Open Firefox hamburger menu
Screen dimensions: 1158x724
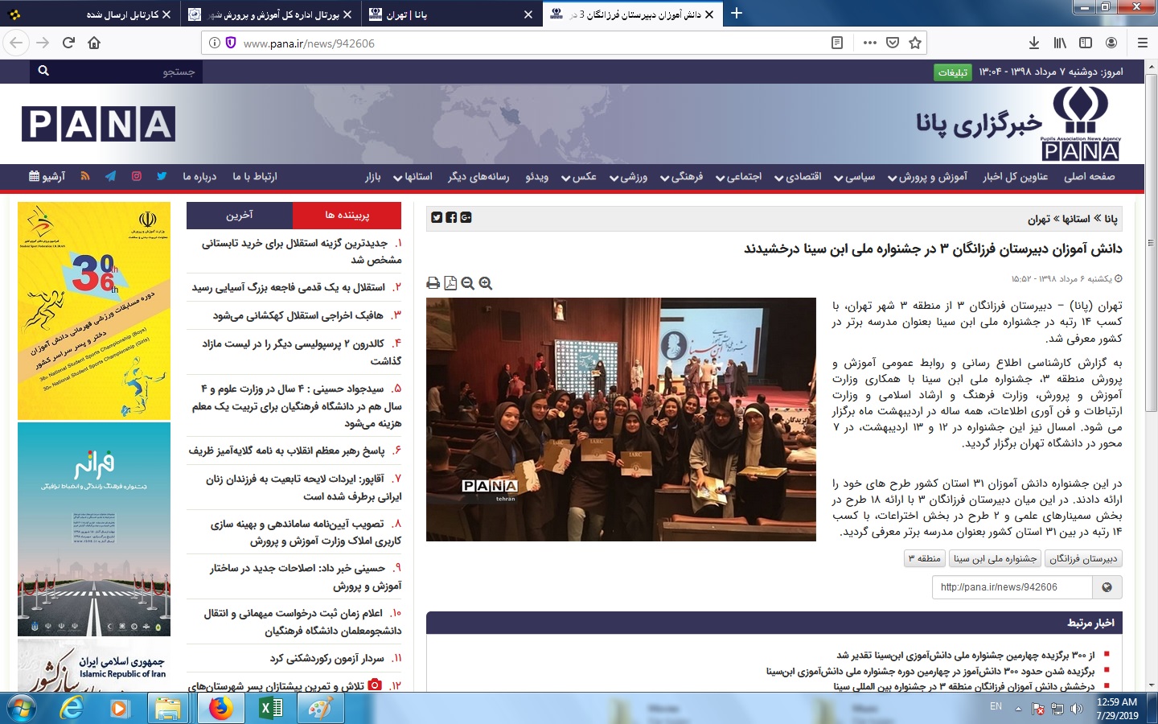[1143, 43]
